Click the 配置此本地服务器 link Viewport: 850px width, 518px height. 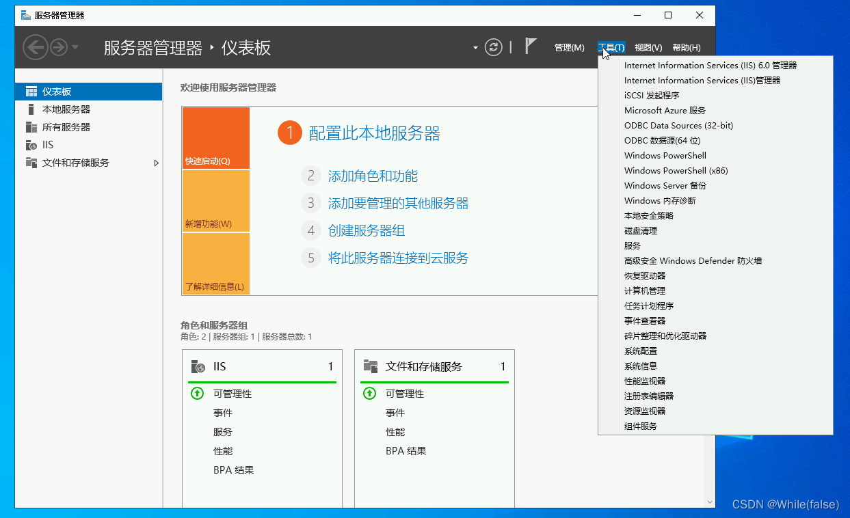click(x=374, y=133)
